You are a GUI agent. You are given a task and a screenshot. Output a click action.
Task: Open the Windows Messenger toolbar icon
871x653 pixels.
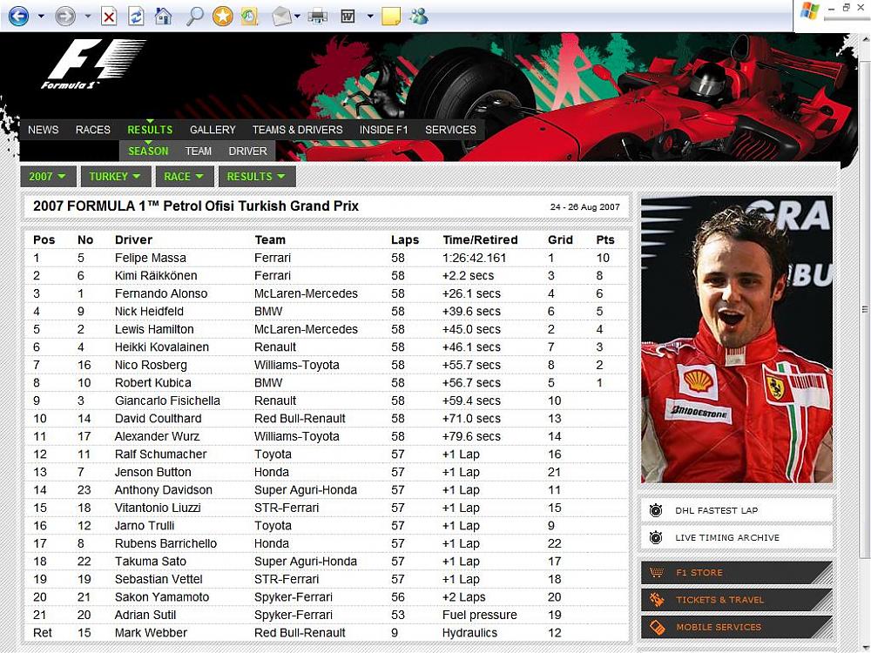coord(418,16)
